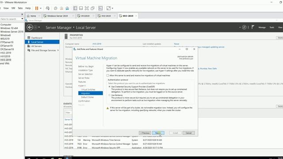Click Server Manager back arrow
Image resolution: width=283 pixels, height=159 pixels.
(x=30, y=27)
